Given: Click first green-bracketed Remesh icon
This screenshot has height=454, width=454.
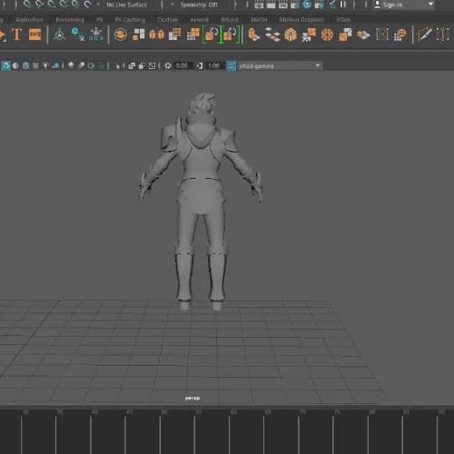Looking at the screenshot, I should click(x=212, y=35).
